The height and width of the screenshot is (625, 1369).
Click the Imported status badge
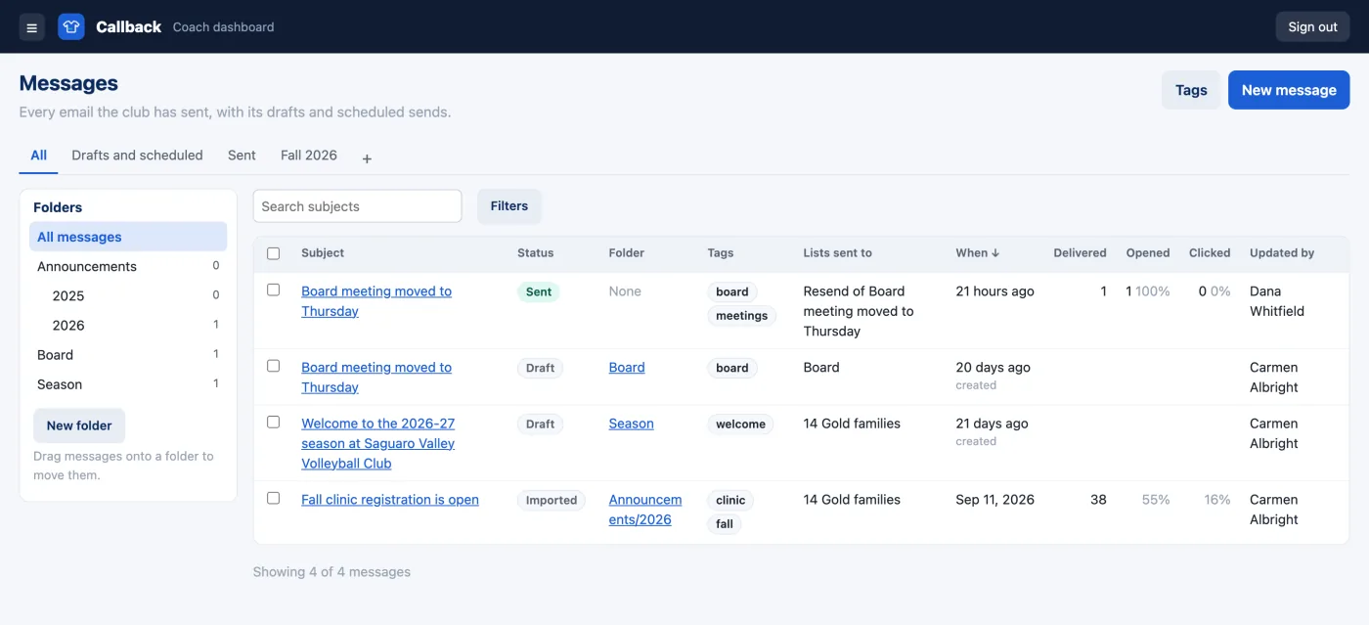(552, 500)
